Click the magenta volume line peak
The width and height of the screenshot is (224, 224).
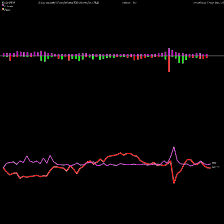tap(174, 147)
